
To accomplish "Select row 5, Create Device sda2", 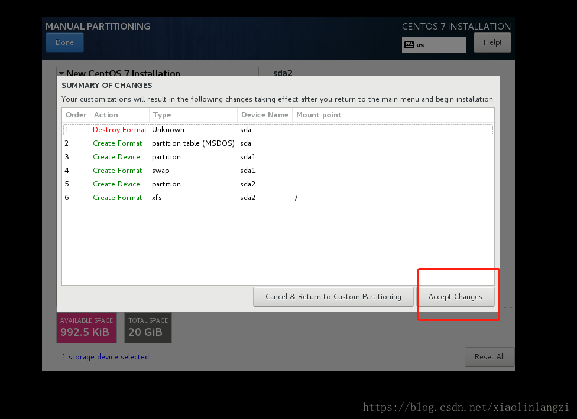I will (278, 184).
